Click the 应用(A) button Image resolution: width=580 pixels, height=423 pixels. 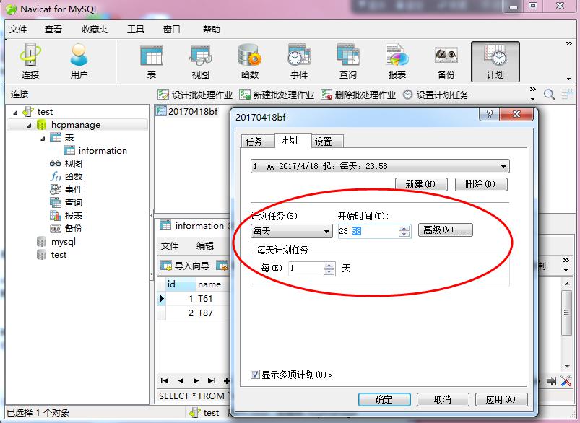click(501, 399)
